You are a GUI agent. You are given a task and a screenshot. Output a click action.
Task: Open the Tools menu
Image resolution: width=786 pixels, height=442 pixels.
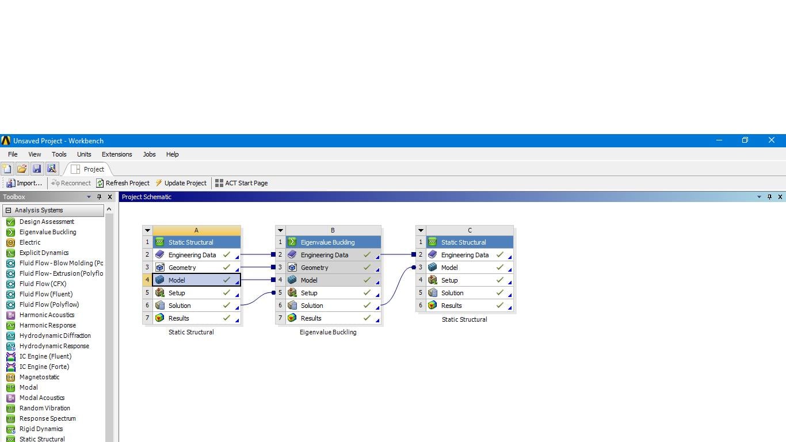tap(59, 154)
